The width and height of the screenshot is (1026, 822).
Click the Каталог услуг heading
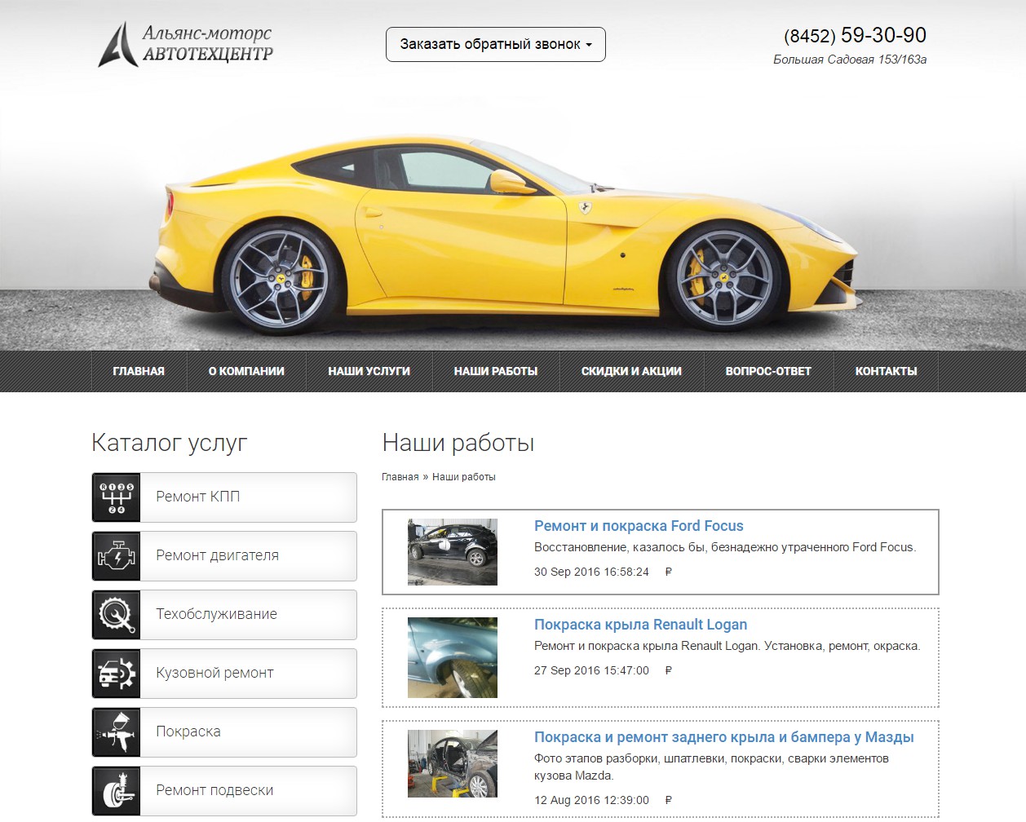[x=169, y=443]
